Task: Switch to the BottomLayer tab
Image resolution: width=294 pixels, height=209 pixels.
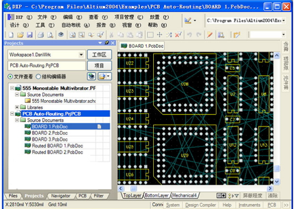Action: point(157,195)
